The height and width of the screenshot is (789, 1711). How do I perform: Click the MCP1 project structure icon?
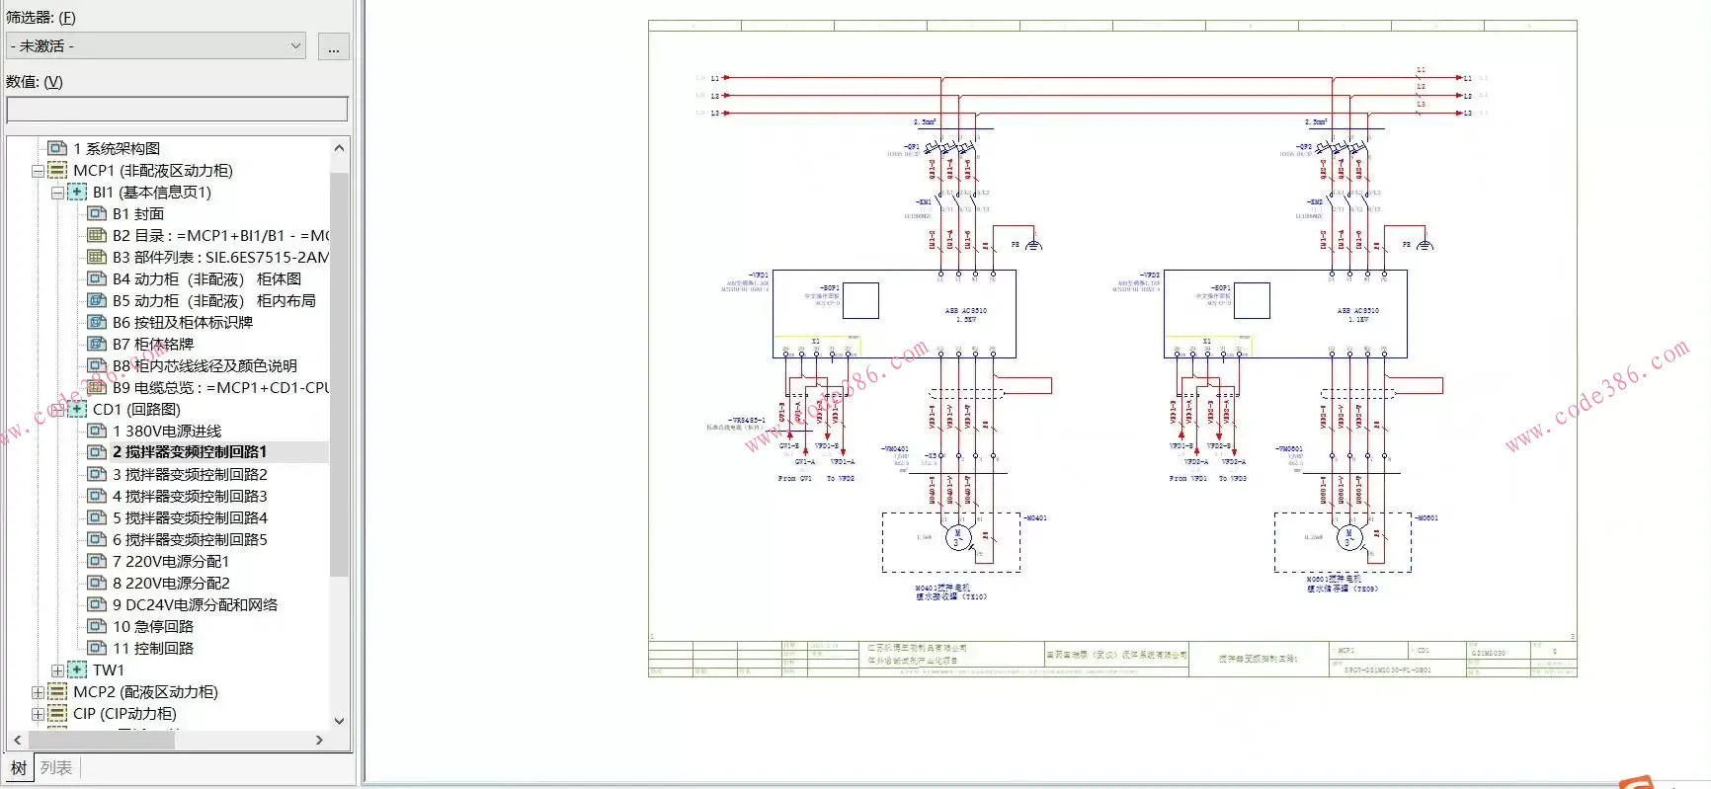tap(57, 170)
